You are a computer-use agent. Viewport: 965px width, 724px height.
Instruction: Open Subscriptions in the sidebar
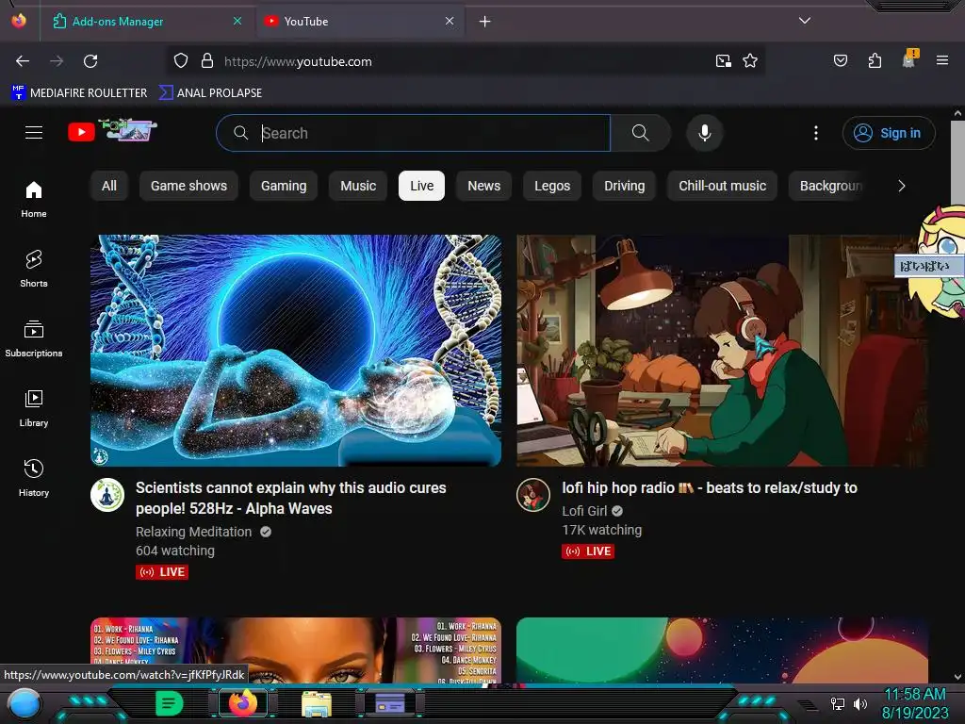coord(34,338)
